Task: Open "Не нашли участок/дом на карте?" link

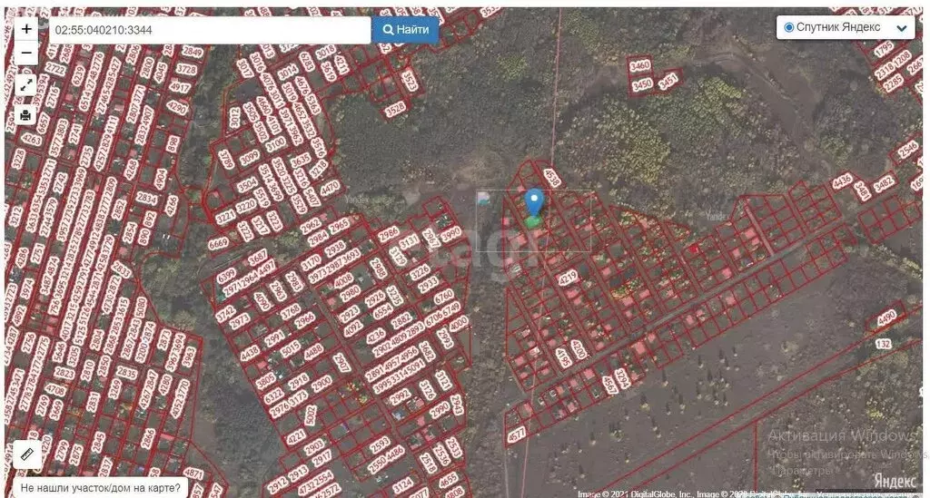Action: [x=100, y=488]
